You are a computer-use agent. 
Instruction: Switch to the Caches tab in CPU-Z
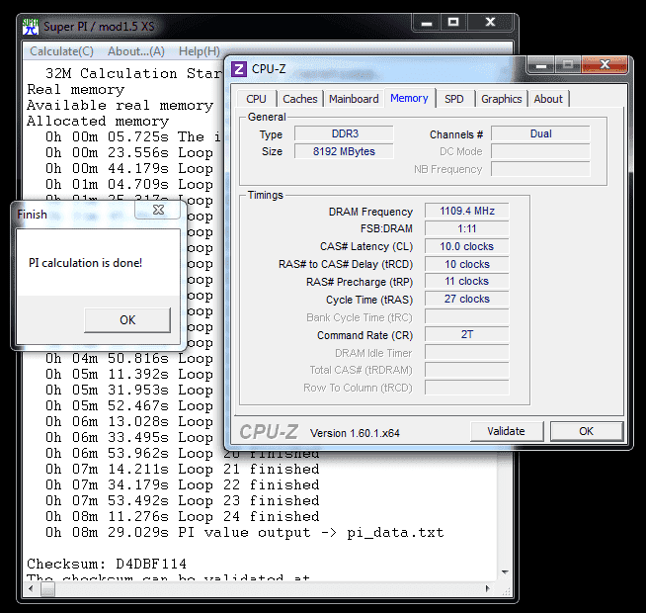pyautogui.click(x=300, y=99)
